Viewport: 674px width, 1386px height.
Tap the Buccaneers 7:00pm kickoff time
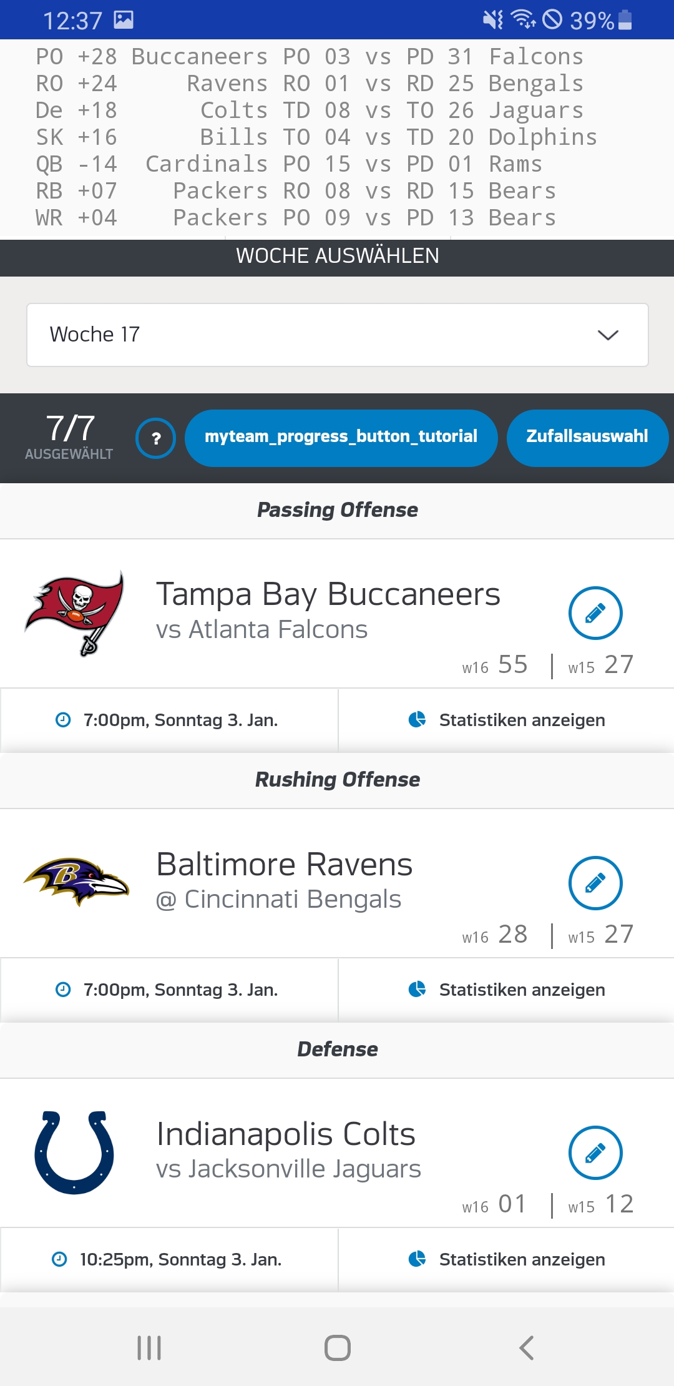[180, 720]
